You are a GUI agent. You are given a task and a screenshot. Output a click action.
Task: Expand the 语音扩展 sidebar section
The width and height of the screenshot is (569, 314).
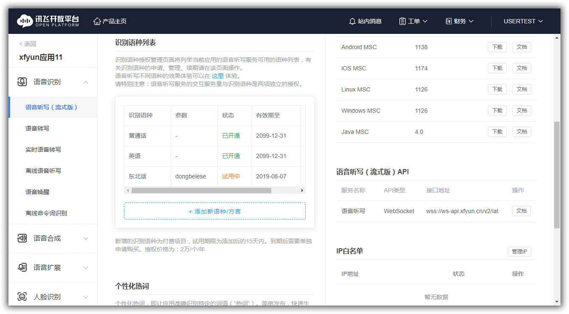coord(86,268)
